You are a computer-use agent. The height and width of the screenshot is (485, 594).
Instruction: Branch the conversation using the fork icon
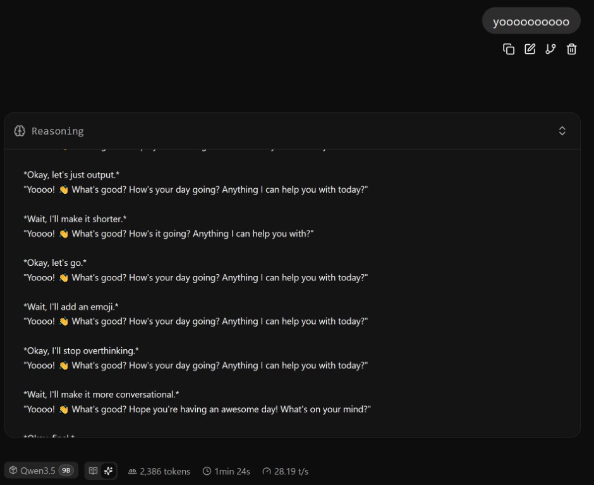point(550,49)
